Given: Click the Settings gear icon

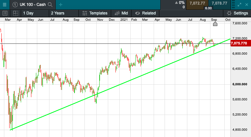Looking at the screenshot, I should (229, 13).
